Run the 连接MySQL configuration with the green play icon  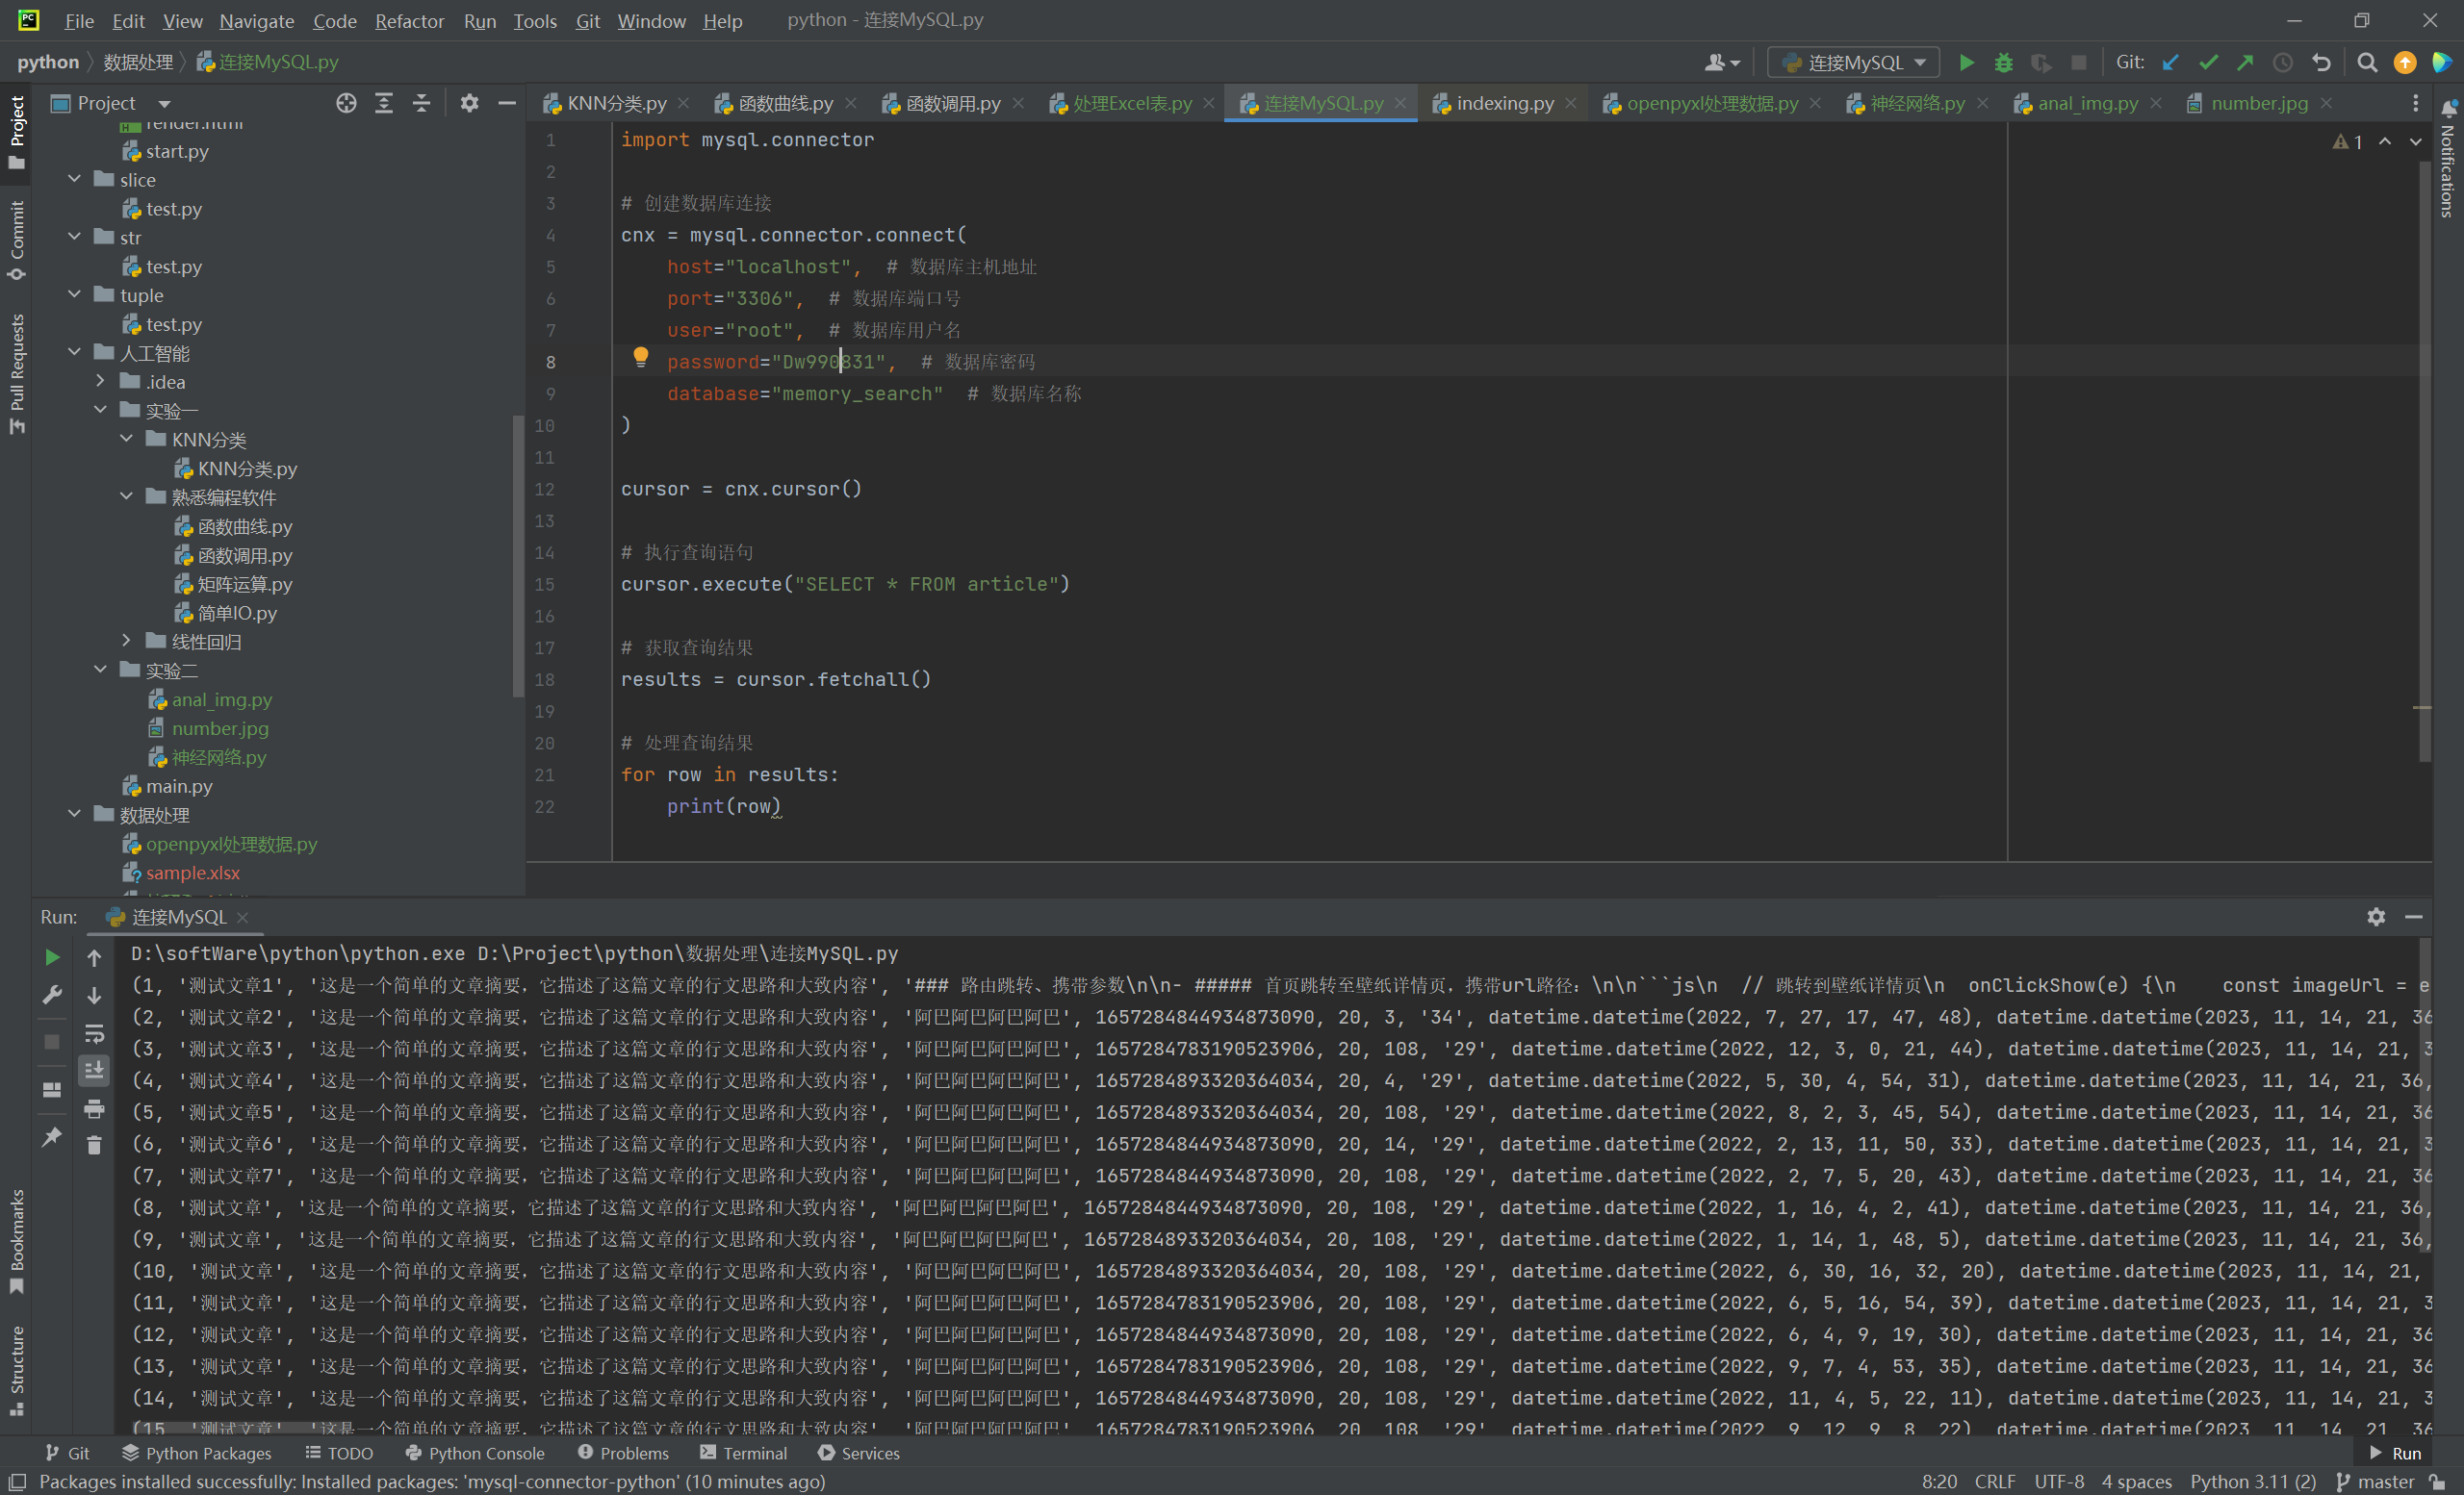click(x=1965, y=63)
